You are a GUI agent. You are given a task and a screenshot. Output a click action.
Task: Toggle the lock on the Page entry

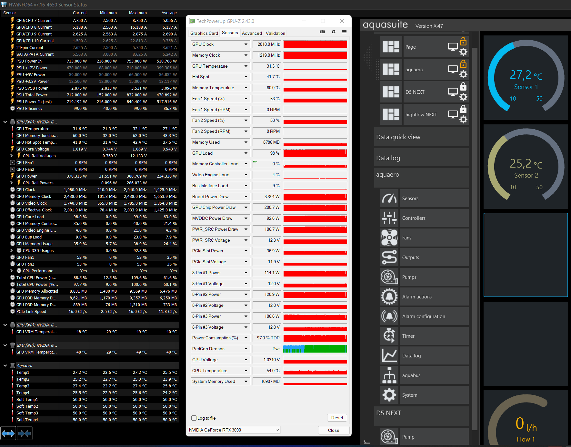pyautogui.click(x=463, y=41)
